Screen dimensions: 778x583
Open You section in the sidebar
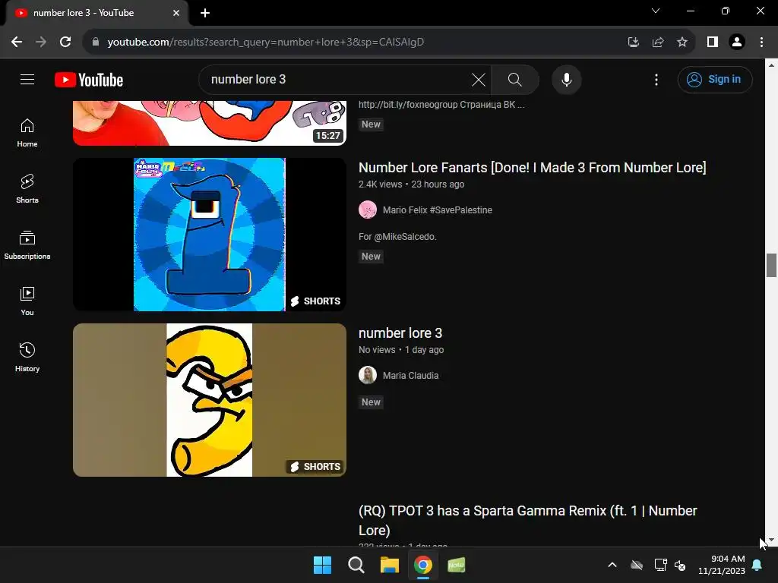(27, 301)
